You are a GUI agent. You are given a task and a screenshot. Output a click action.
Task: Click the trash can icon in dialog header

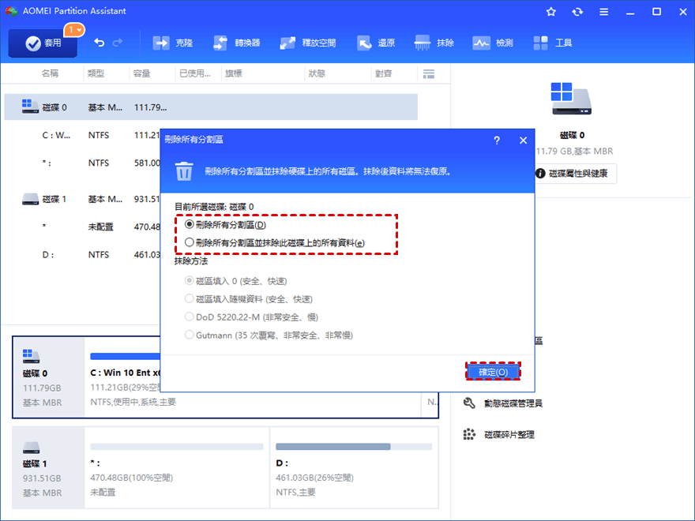[x=184, y=171]
